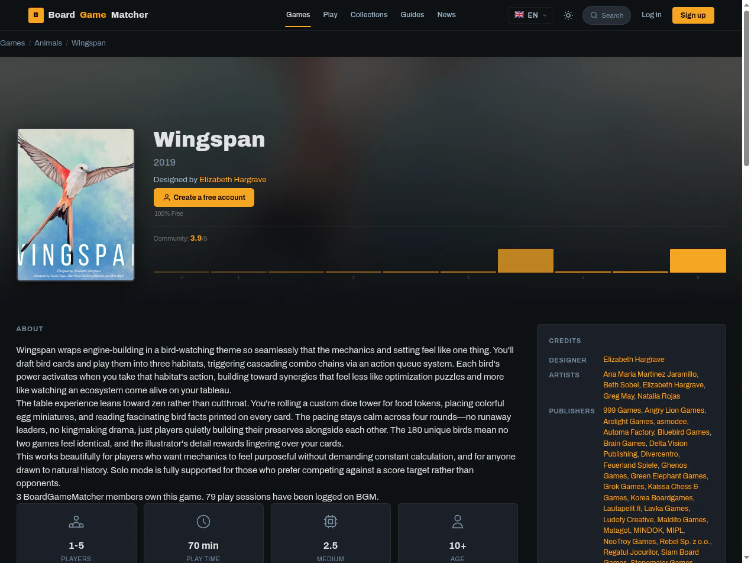
Task: Open publisher Rebel Sp. z o.o.
Action: point(685,542)
